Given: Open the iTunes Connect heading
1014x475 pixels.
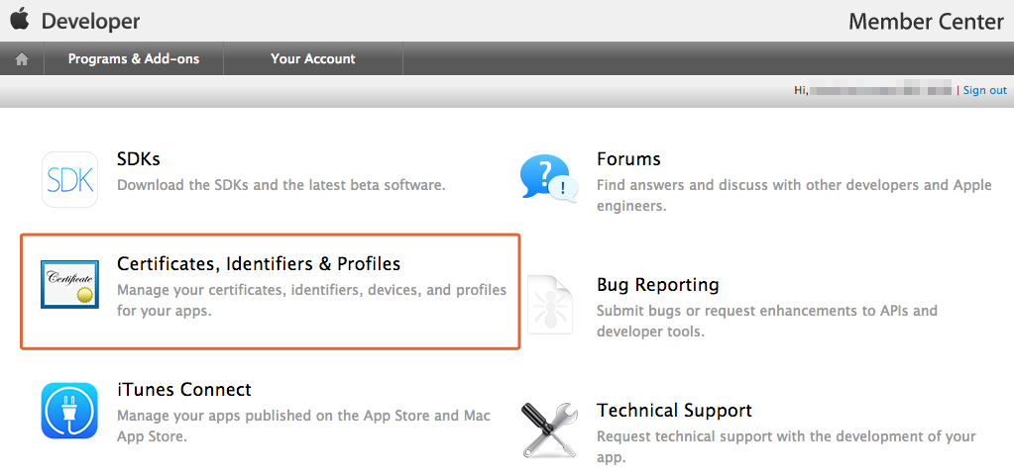Looking at the screenshot, I should tap(184, 390).
